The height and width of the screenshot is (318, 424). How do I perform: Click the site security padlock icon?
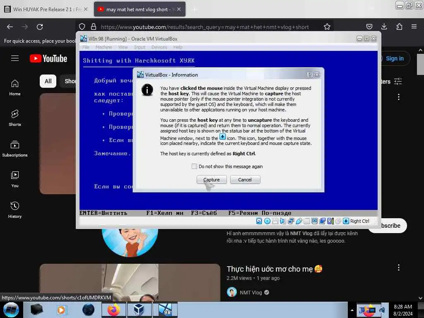click(x=94, y=27)
